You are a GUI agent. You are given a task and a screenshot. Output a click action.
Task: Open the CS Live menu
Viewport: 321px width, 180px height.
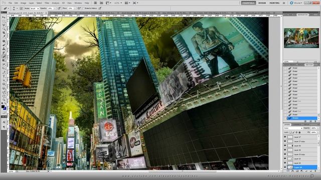(x=296, y=3)
